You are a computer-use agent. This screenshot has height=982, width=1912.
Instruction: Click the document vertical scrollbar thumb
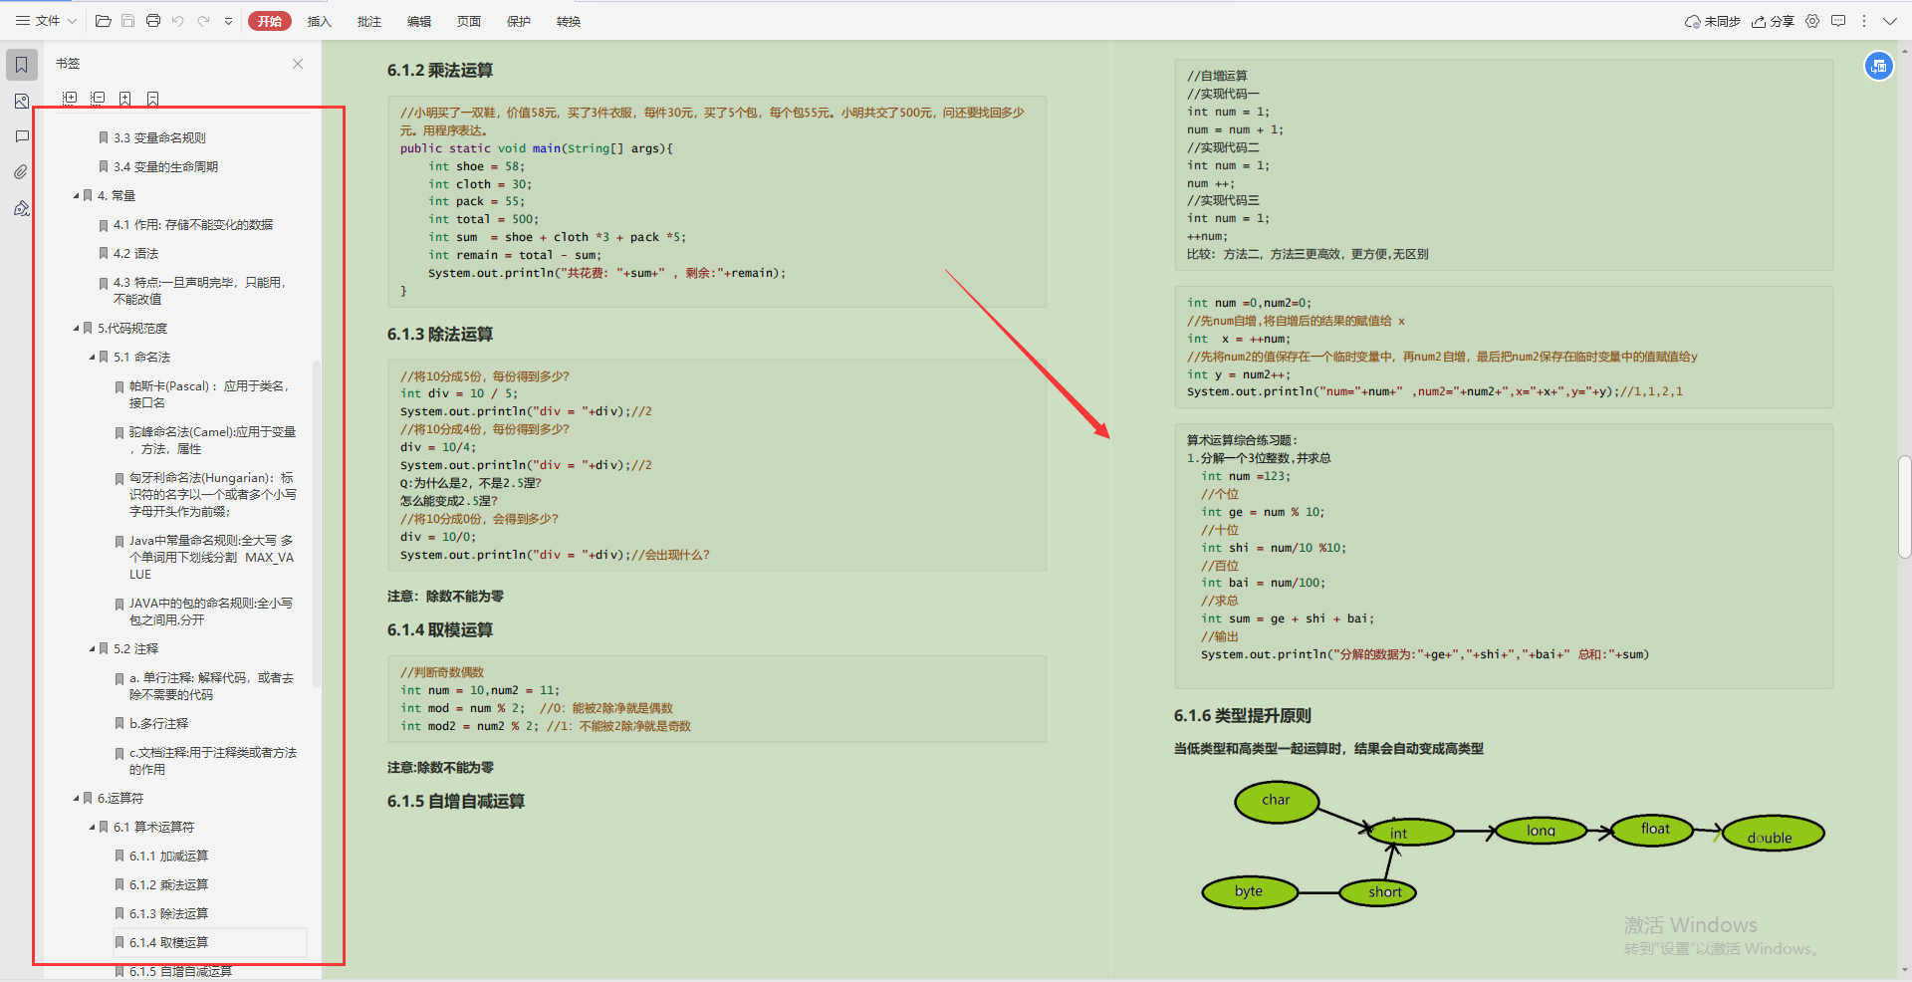[x=1904, y=507]
